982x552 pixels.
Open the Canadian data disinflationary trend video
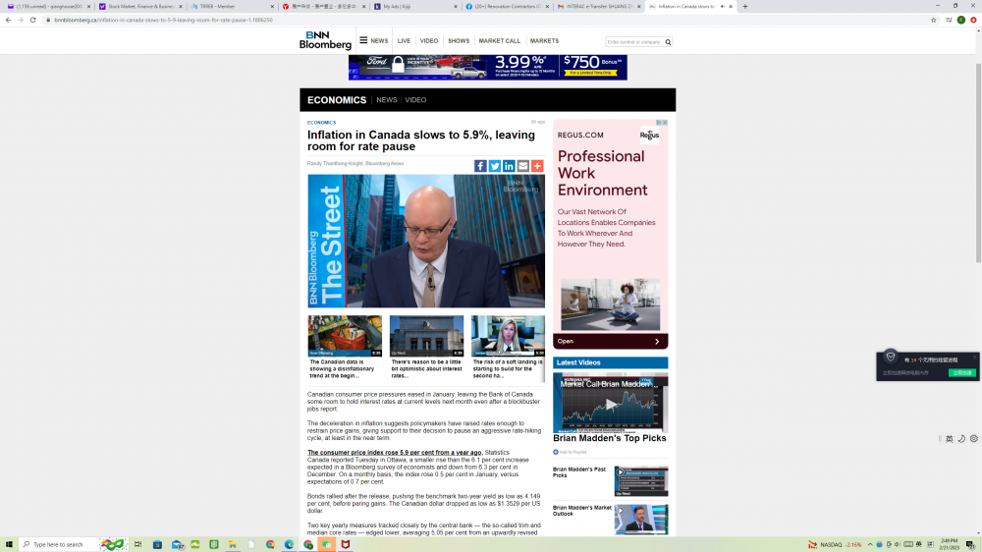tap(345, 336)
